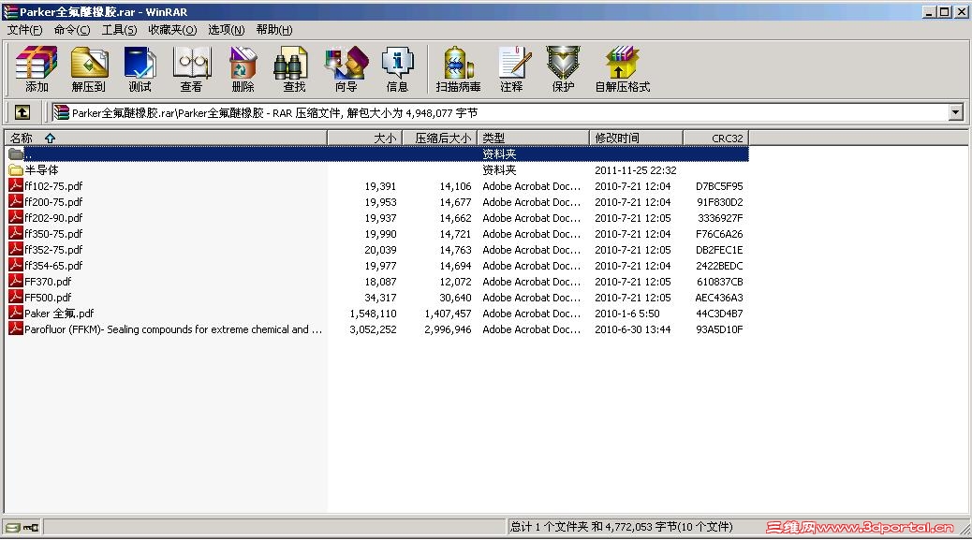Sort by CRC32 column header
The image size is (972, 540).
[x=716, y=138]
